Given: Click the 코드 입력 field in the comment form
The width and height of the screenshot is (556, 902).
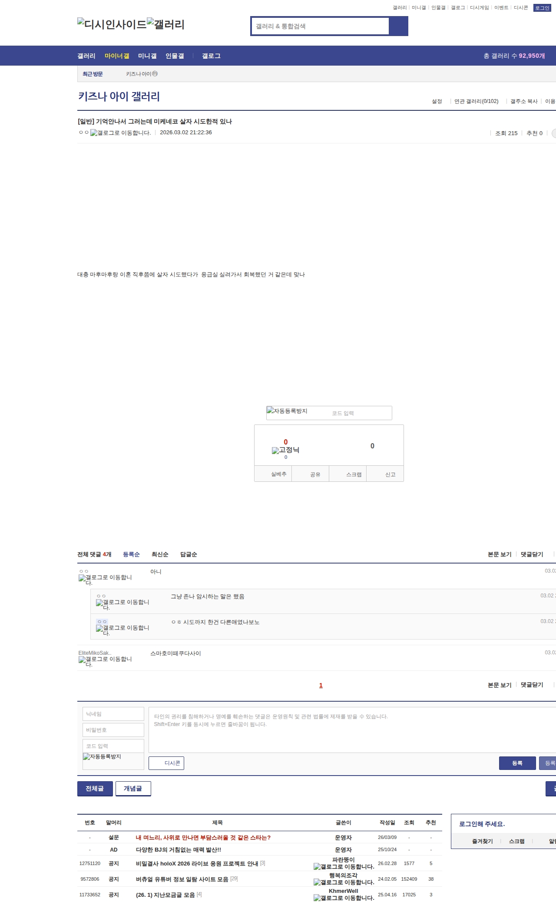Looking at the screenshot, I should tap(113, 746).
